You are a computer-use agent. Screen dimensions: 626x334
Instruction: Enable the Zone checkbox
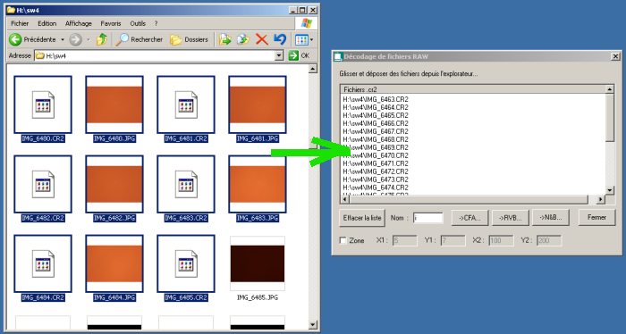(x=343, y=240)
